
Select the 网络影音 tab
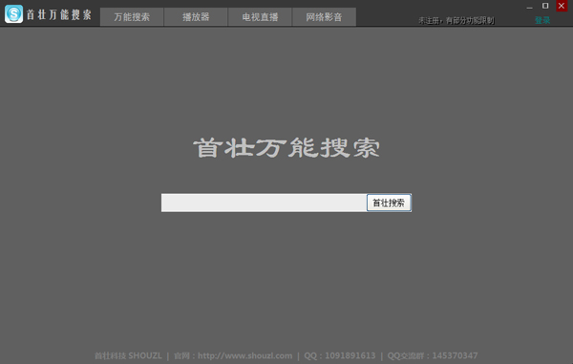click(x=324, y=17)
